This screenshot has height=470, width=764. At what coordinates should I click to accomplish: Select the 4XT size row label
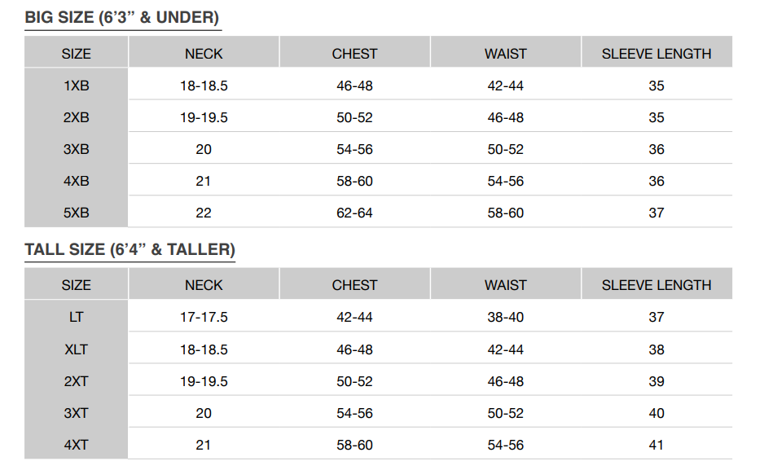pos(77,445)
